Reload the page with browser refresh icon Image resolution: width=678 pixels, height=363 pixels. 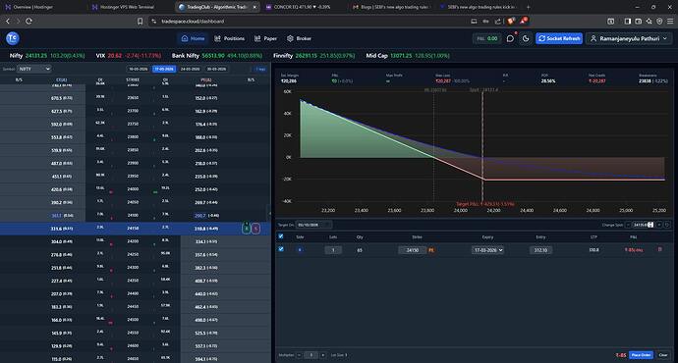[x=28, y=21]
